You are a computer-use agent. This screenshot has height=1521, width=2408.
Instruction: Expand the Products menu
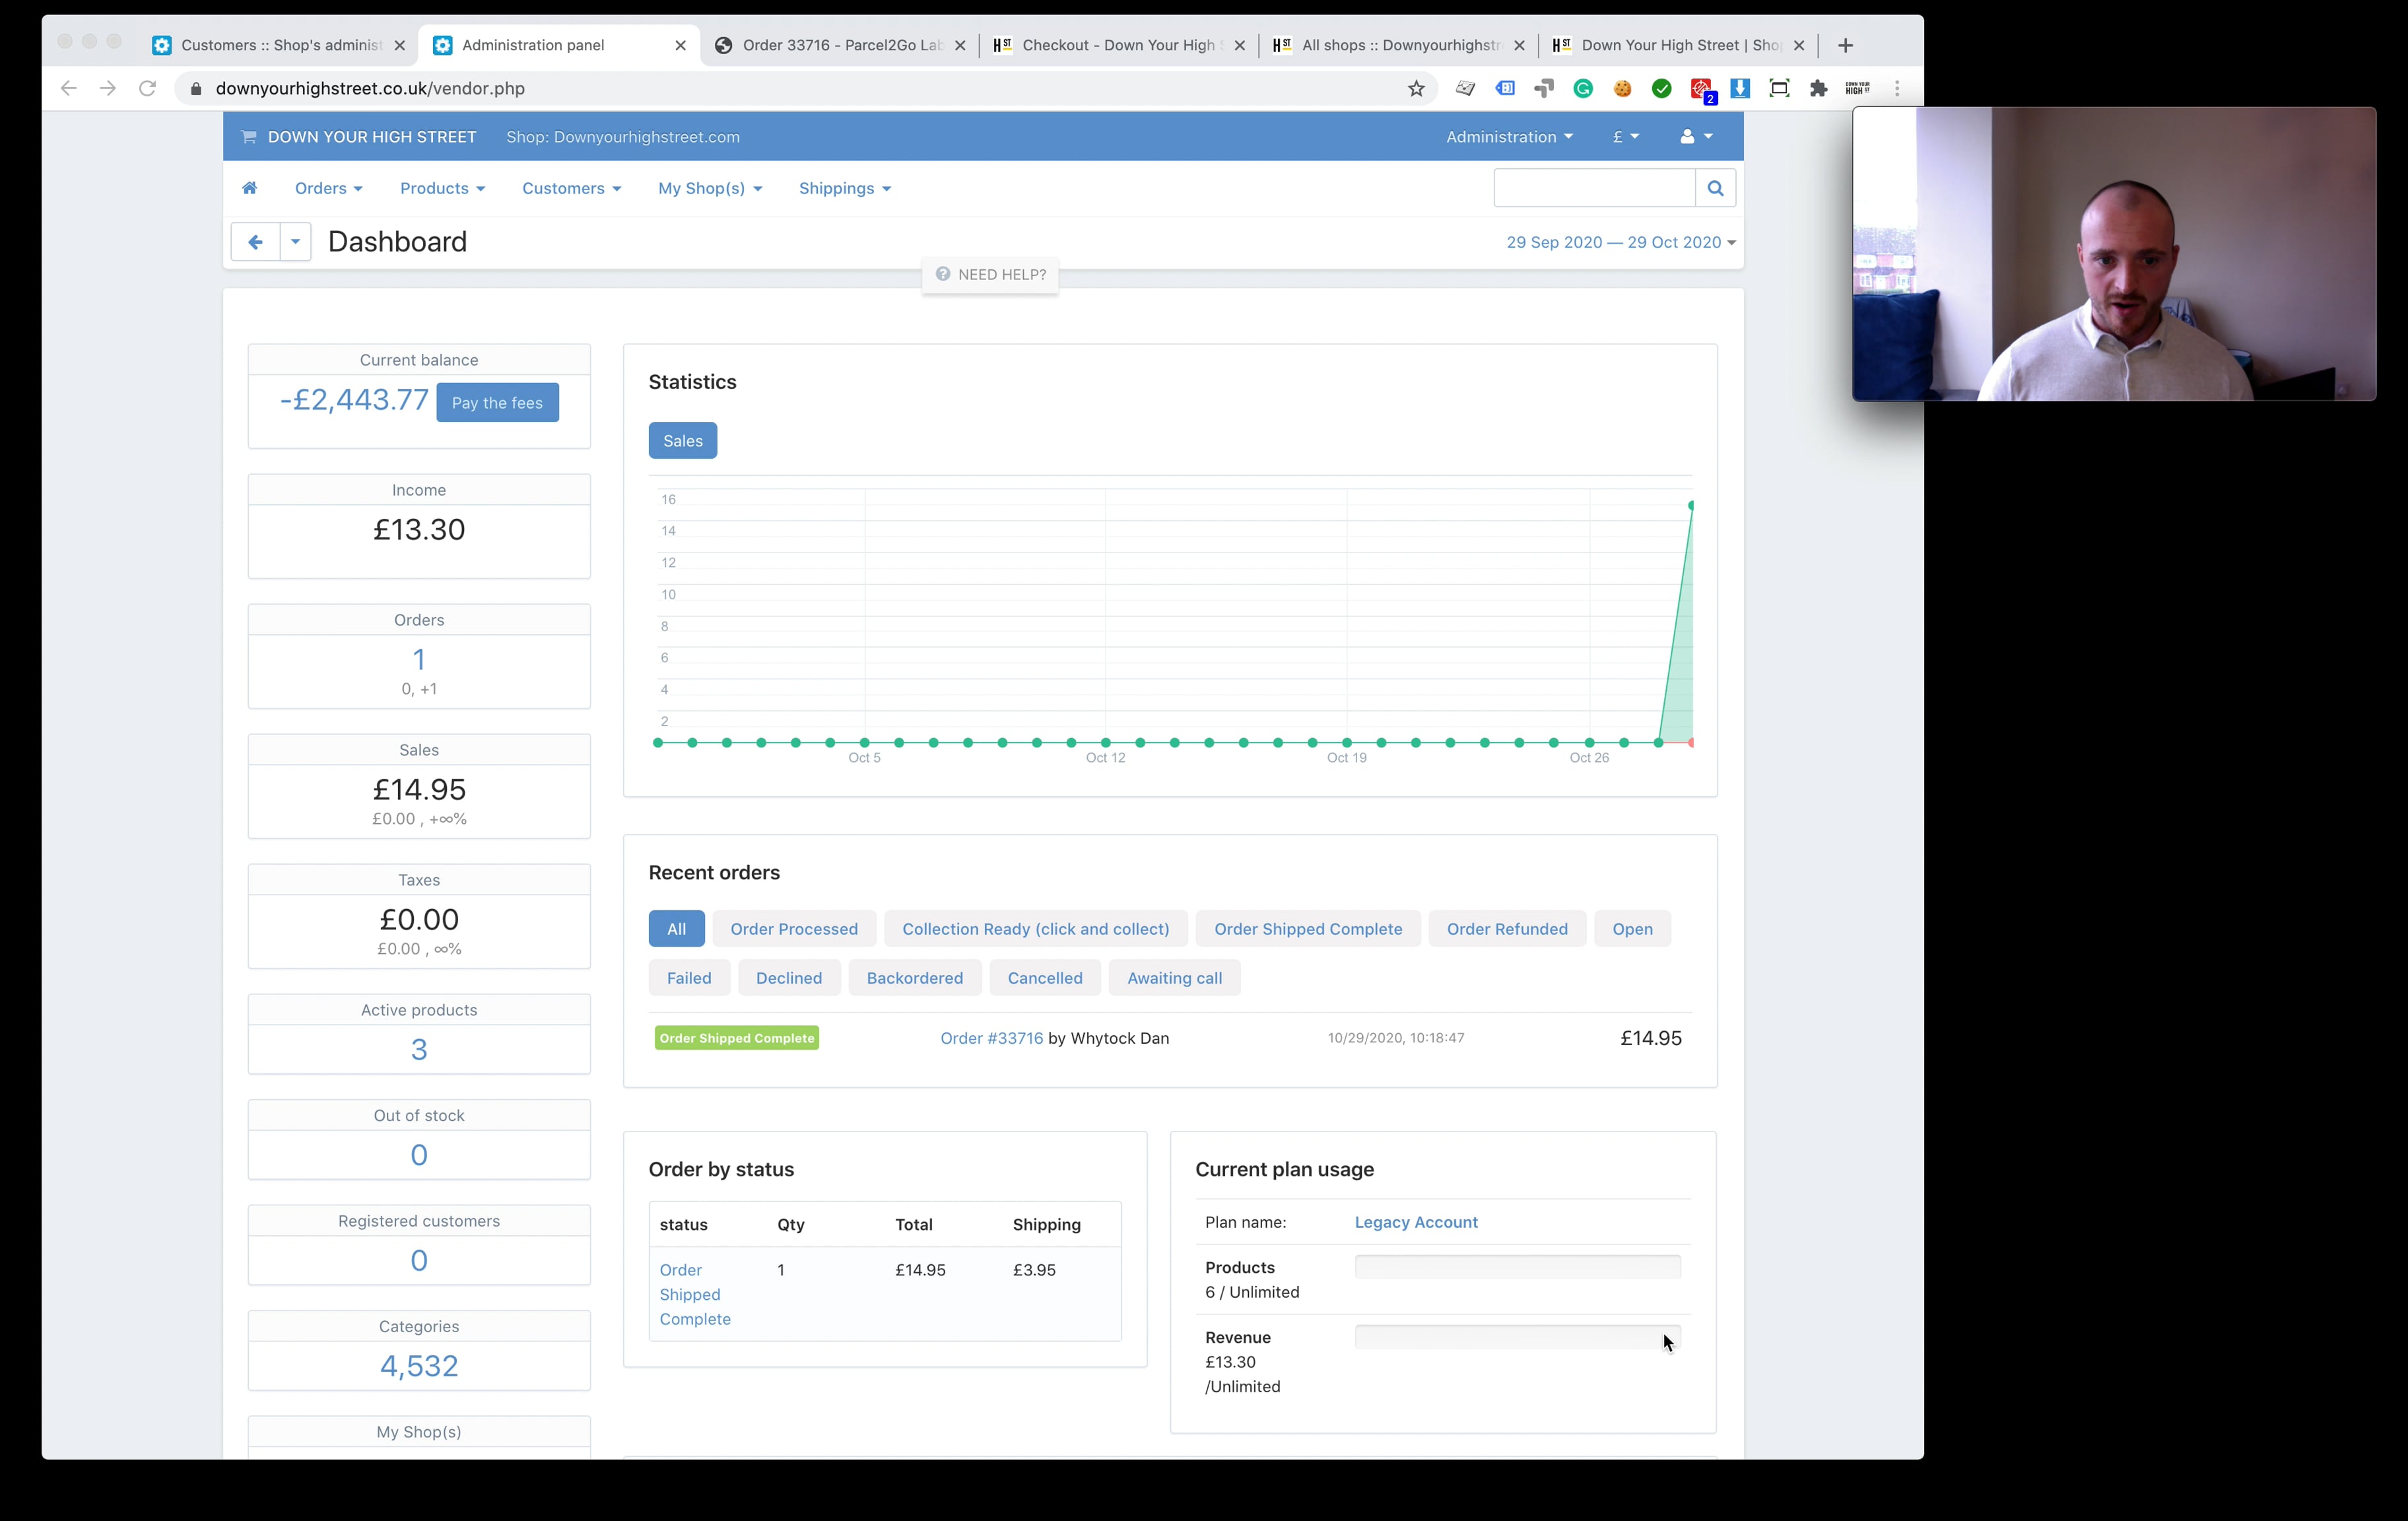pos(442,188)
